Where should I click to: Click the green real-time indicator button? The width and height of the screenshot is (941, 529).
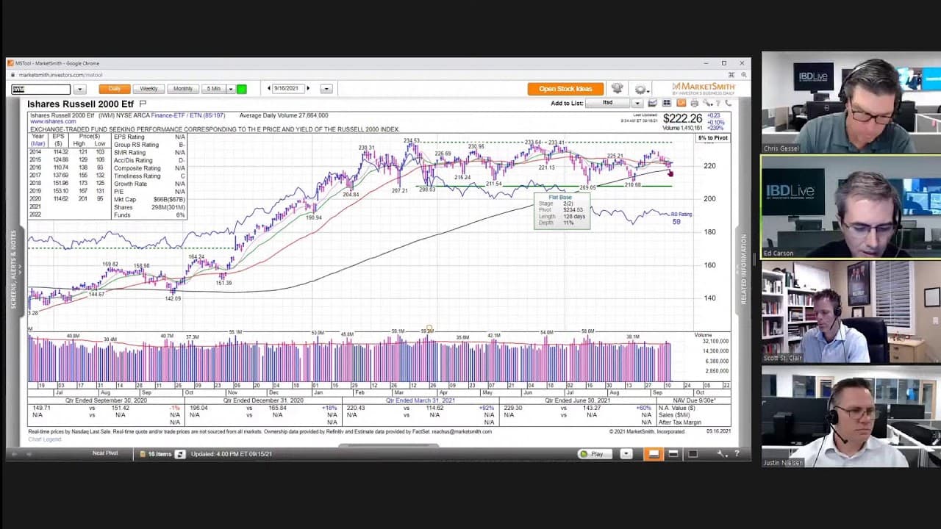(241, 89)
